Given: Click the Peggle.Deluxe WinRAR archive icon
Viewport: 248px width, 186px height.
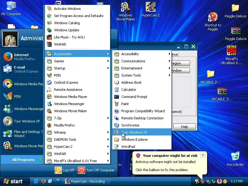Looking at the screenshot, I should tap(236, 33).
